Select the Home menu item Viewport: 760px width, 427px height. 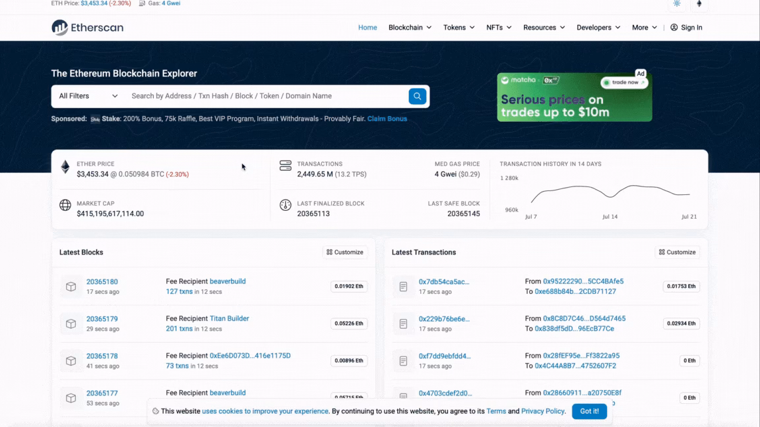coord(367,27)
